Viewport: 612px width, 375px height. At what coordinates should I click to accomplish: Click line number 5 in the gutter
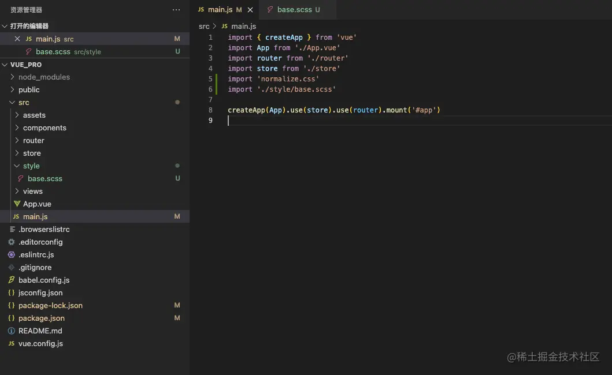click(210, 78)
